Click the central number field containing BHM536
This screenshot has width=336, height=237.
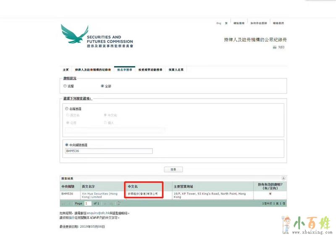point(108,151)
